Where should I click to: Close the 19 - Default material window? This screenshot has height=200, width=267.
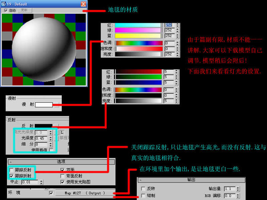click(x=83, y=4)
